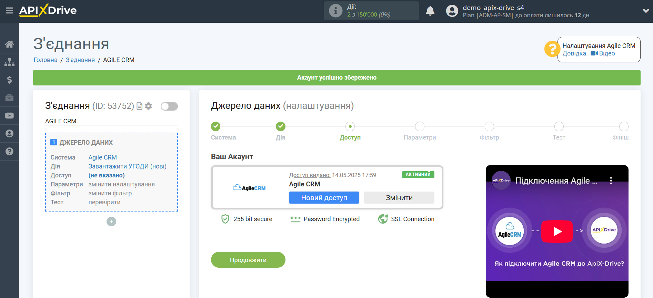Click змінити фільтр text

pyautogui.click(x=110, y=193)
